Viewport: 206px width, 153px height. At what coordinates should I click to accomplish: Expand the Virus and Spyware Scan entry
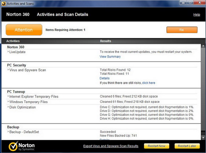point(8,70)
